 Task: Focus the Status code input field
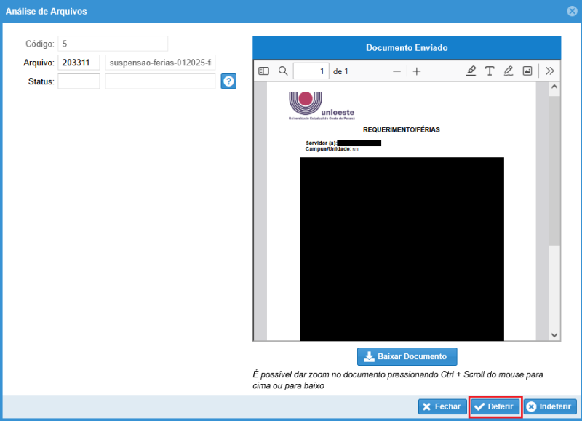[79, 81]
